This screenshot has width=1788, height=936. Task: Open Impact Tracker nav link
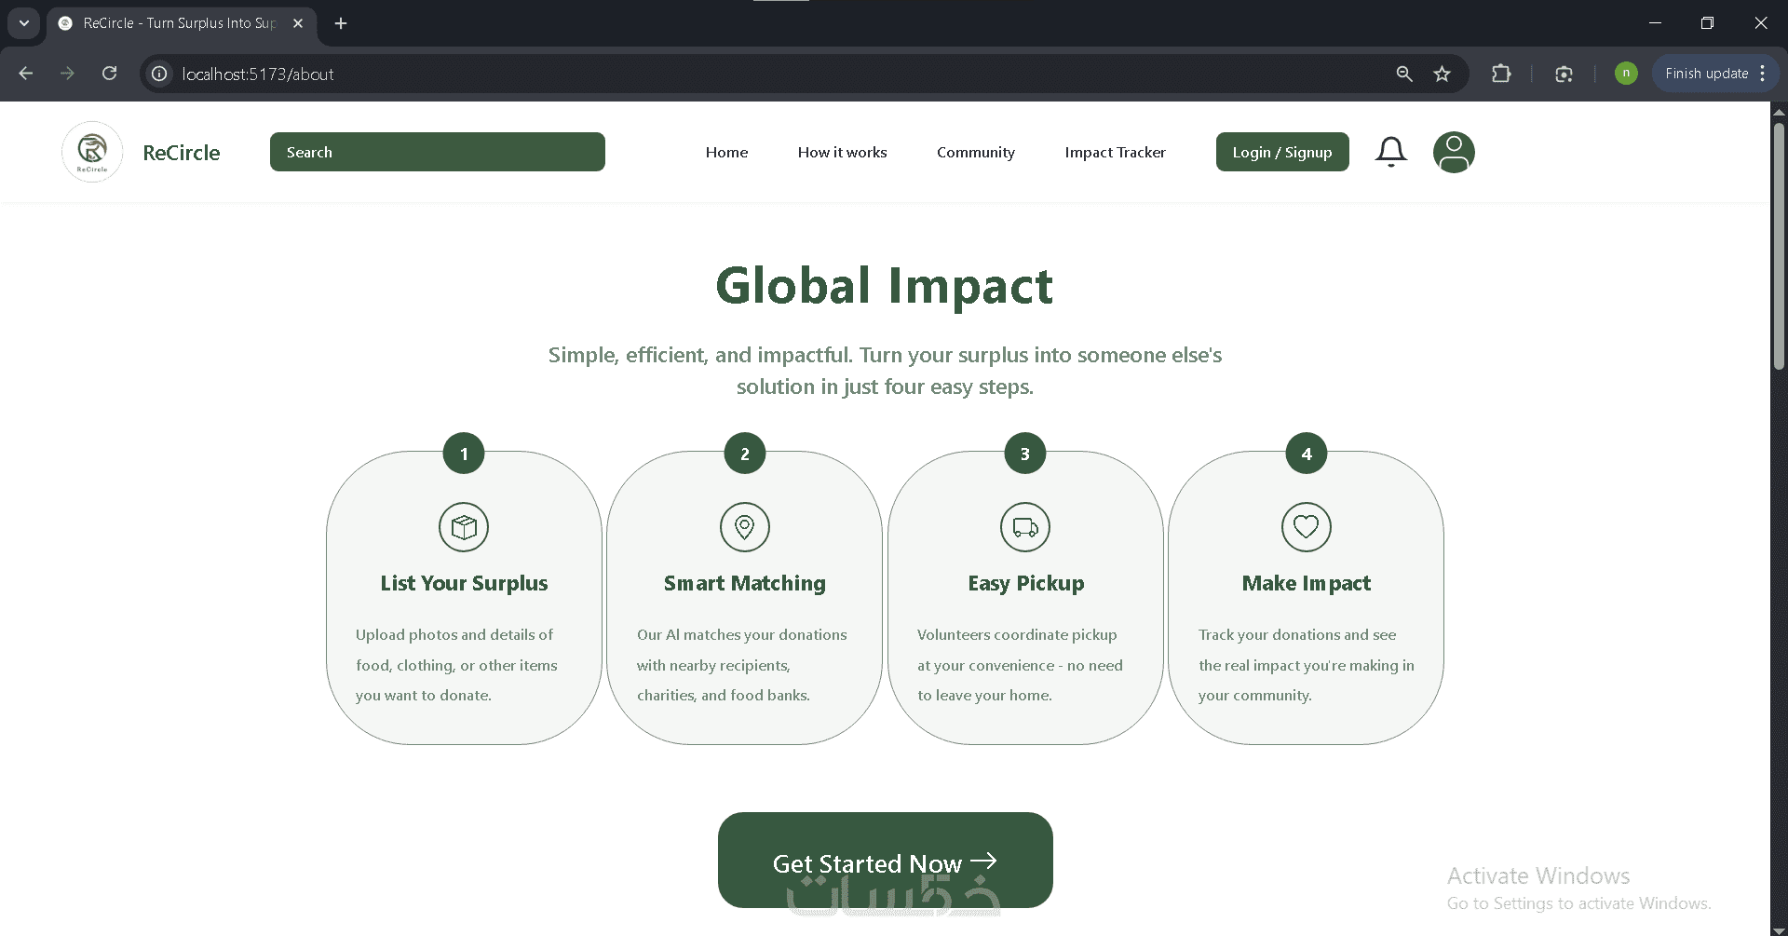point(1115,152)
